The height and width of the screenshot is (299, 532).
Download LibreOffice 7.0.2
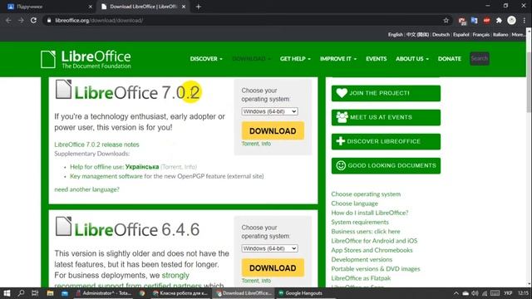point(273,131)
